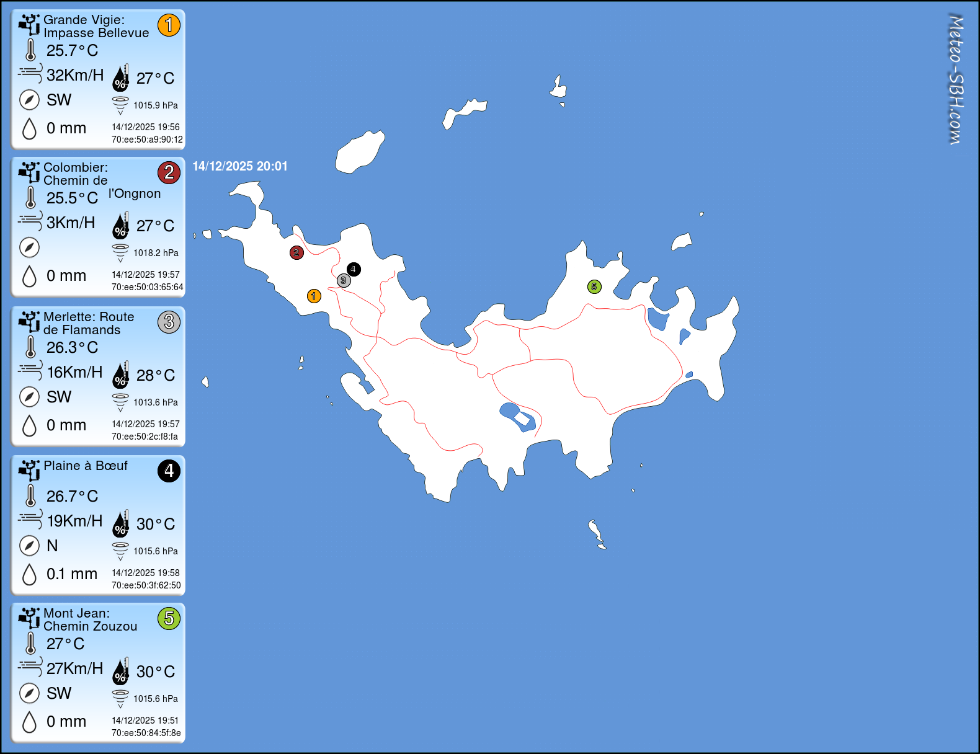Click compass icon in Grande Vigie card
This screenshot has width=980, height=754.
pyautogui.click(x=29, y=99)
